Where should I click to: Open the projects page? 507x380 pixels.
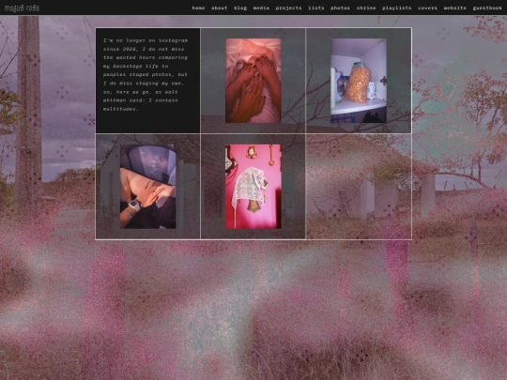(x=289, y=8)
